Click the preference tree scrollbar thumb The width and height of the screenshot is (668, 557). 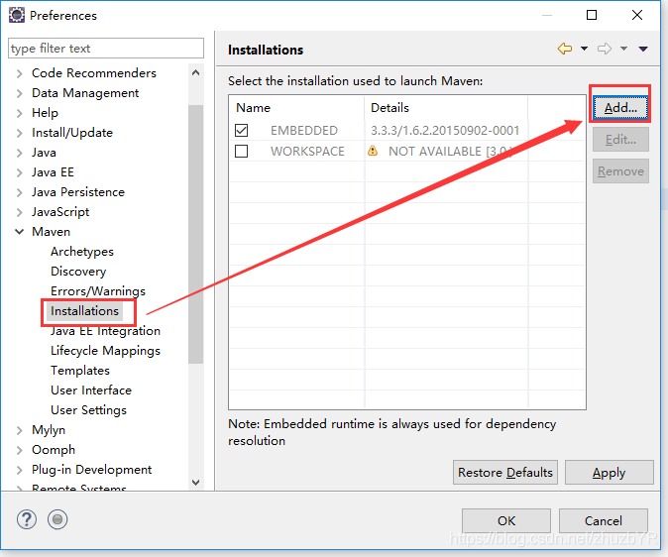pyautogui.click(x=195, y=234)
